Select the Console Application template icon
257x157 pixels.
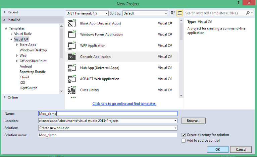[x=72, y=57]
